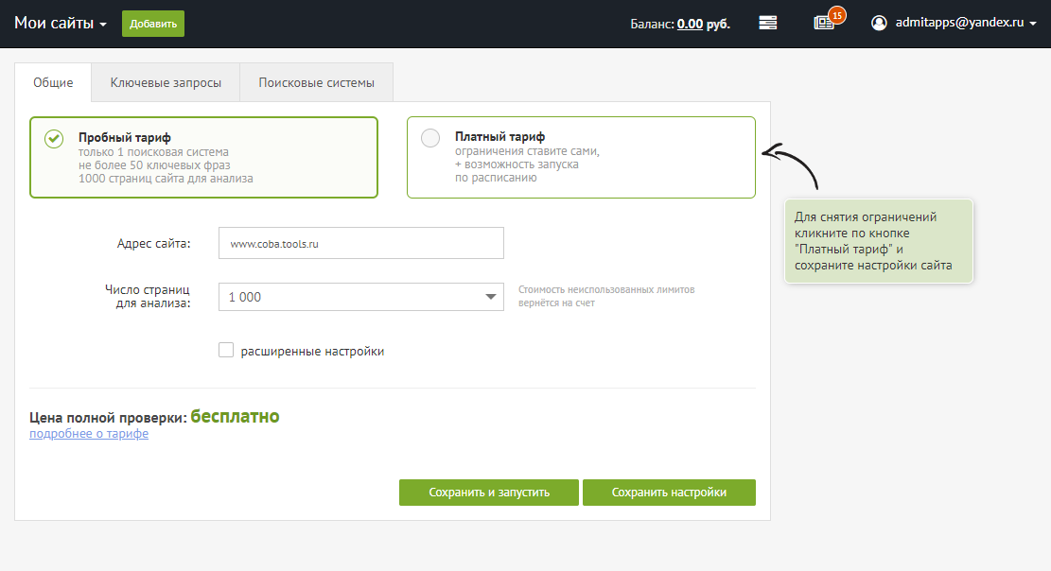Open the Число страниц для анализа dropdown
This screenshot has height=571, width=1051.
[361, 297]
